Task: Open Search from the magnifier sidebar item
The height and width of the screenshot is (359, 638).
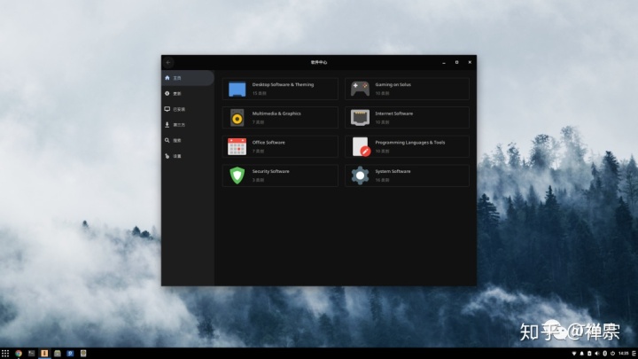Action: 188,140
